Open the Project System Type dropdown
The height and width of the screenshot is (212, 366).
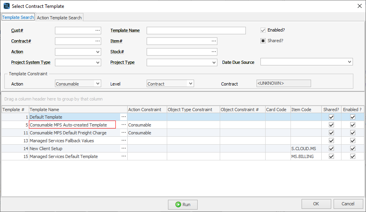click(98, 62)
